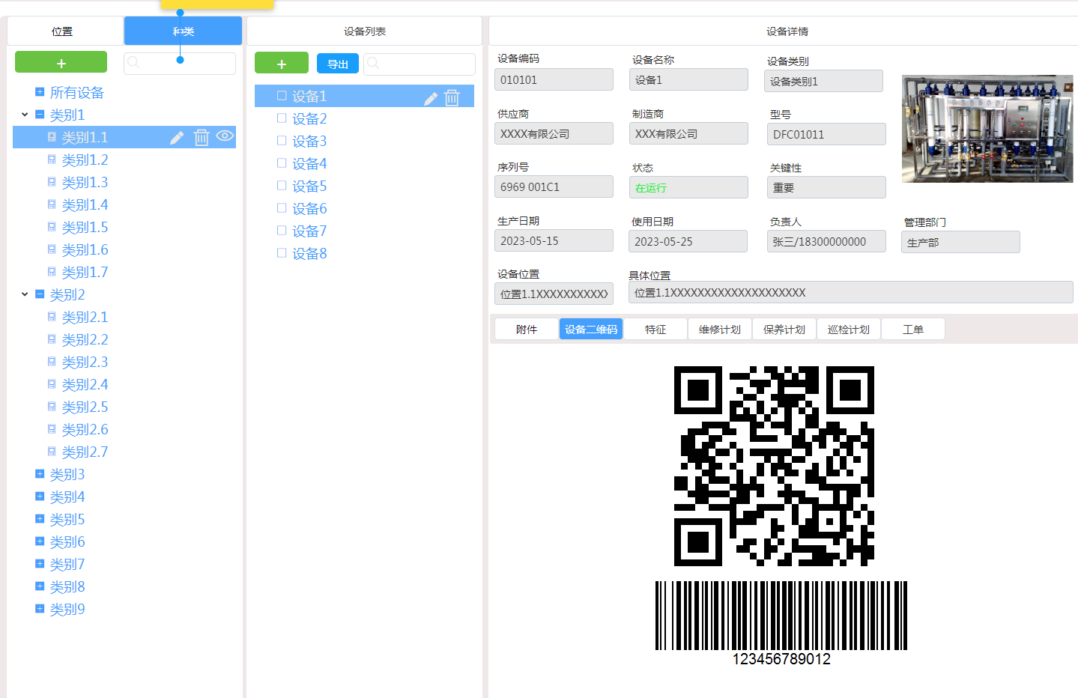
Task: Open the 保养计划 tab
Action: [784, 330]
